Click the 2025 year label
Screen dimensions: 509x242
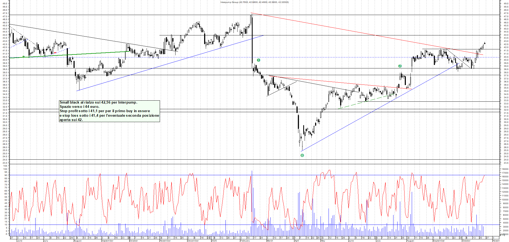(x=215, y=241)
